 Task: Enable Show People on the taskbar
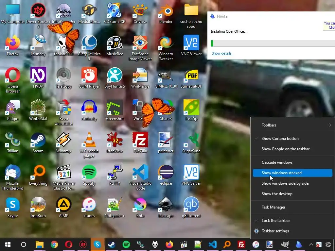coord(292,149)
